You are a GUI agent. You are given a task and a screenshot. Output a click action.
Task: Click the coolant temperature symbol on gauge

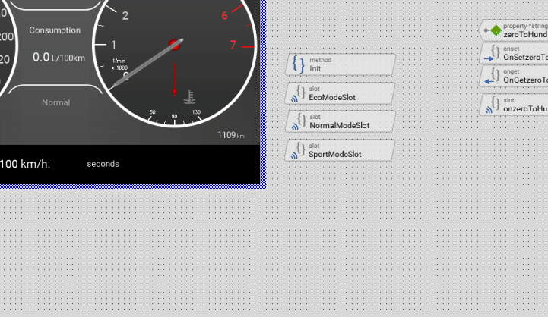click(x=189, y=96)
